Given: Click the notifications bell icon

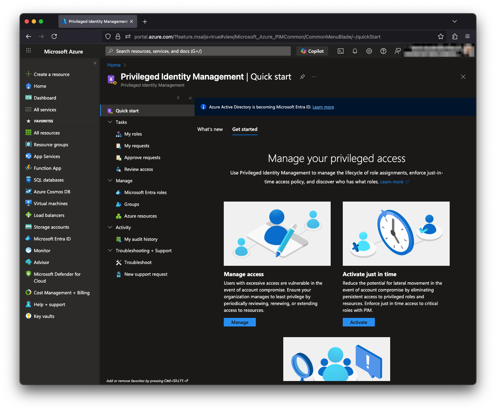Looking at the screenshot, I should tap(355, 51).
